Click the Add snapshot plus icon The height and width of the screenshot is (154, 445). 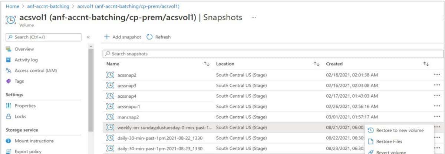click(107, 37)
